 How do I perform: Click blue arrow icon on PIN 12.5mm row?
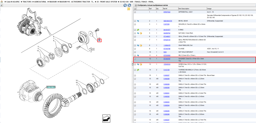tap(138, 56)
